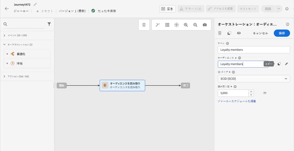Select the start node on the canvas
The width and height of the screenshot is (294, 151).
[x=62, y=86]
